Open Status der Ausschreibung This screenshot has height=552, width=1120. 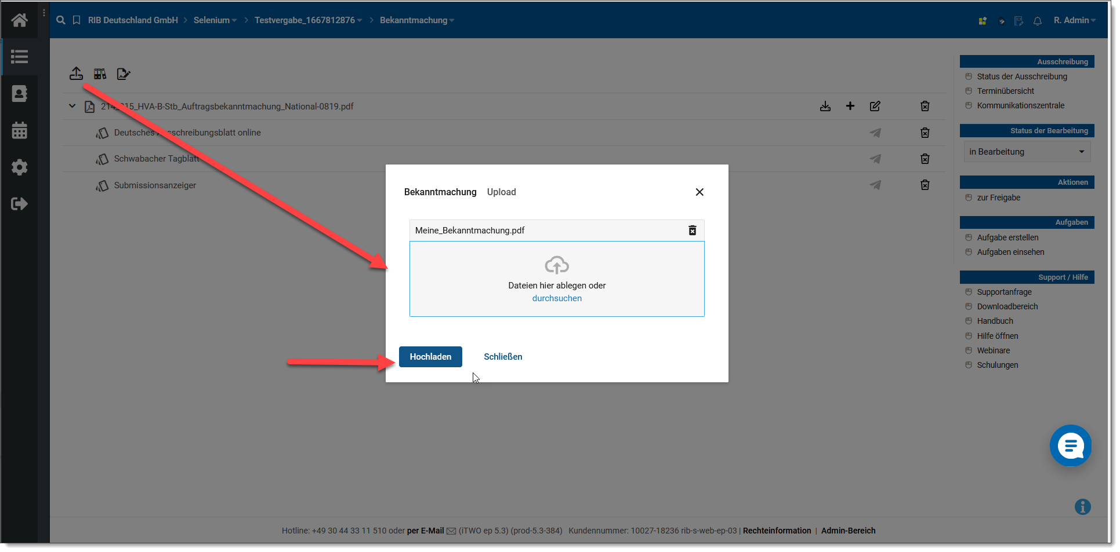click(1022, 76)
